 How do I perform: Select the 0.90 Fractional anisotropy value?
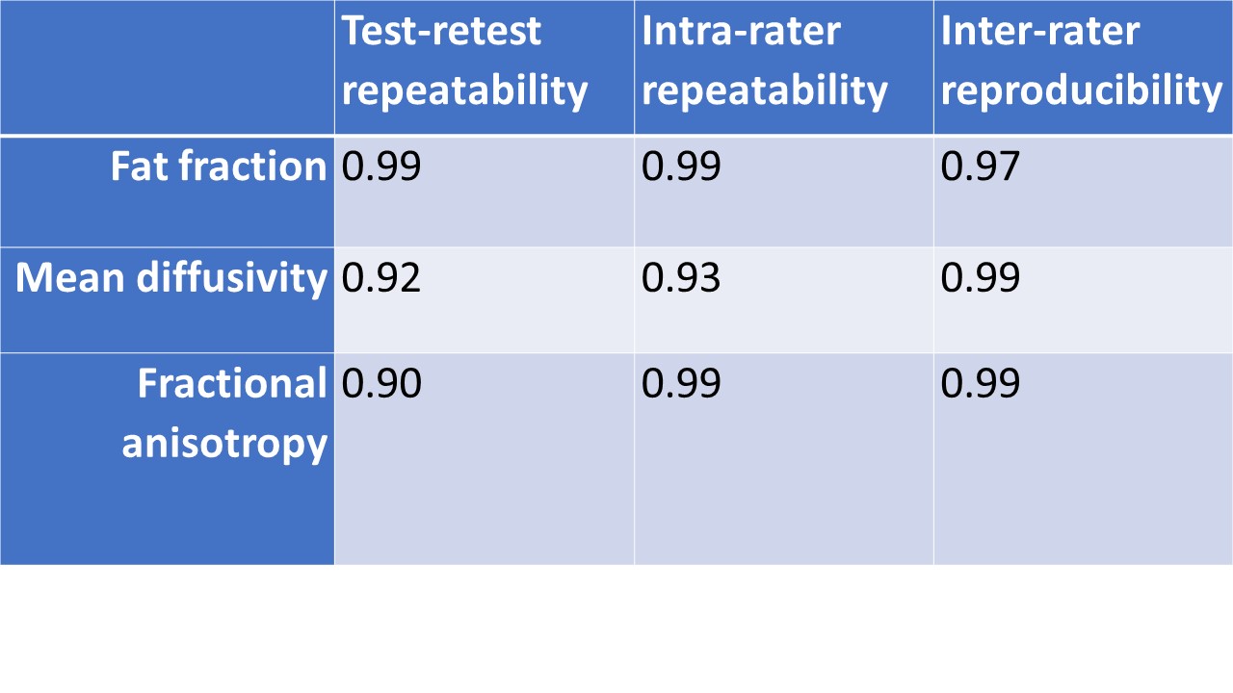pos(382,384)
